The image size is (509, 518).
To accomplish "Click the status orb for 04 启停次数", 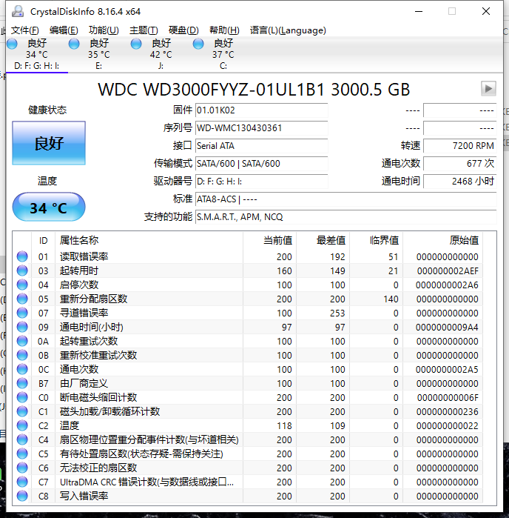I will point(22,285).
